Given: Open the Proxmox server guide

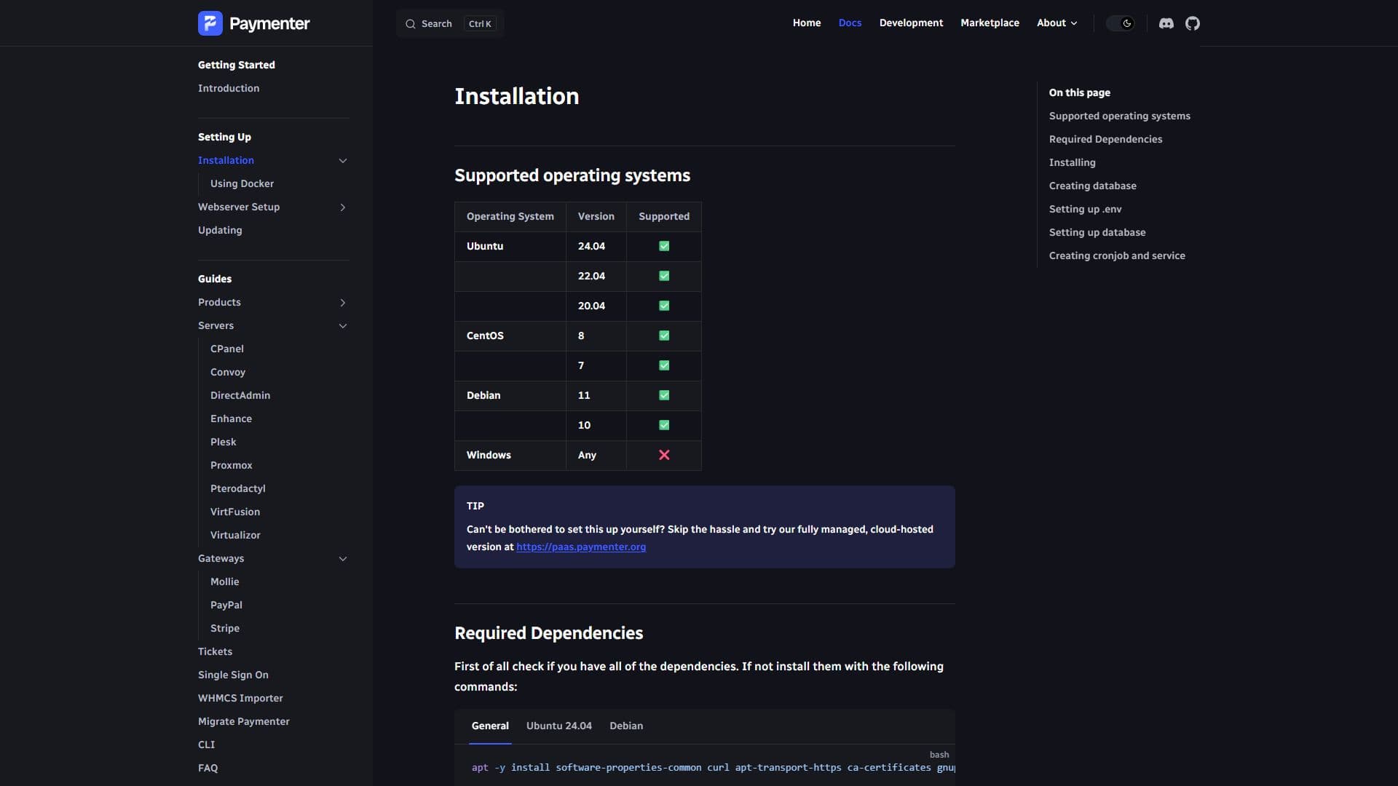Looking at the screenshot, I should [x=232, y=466].
